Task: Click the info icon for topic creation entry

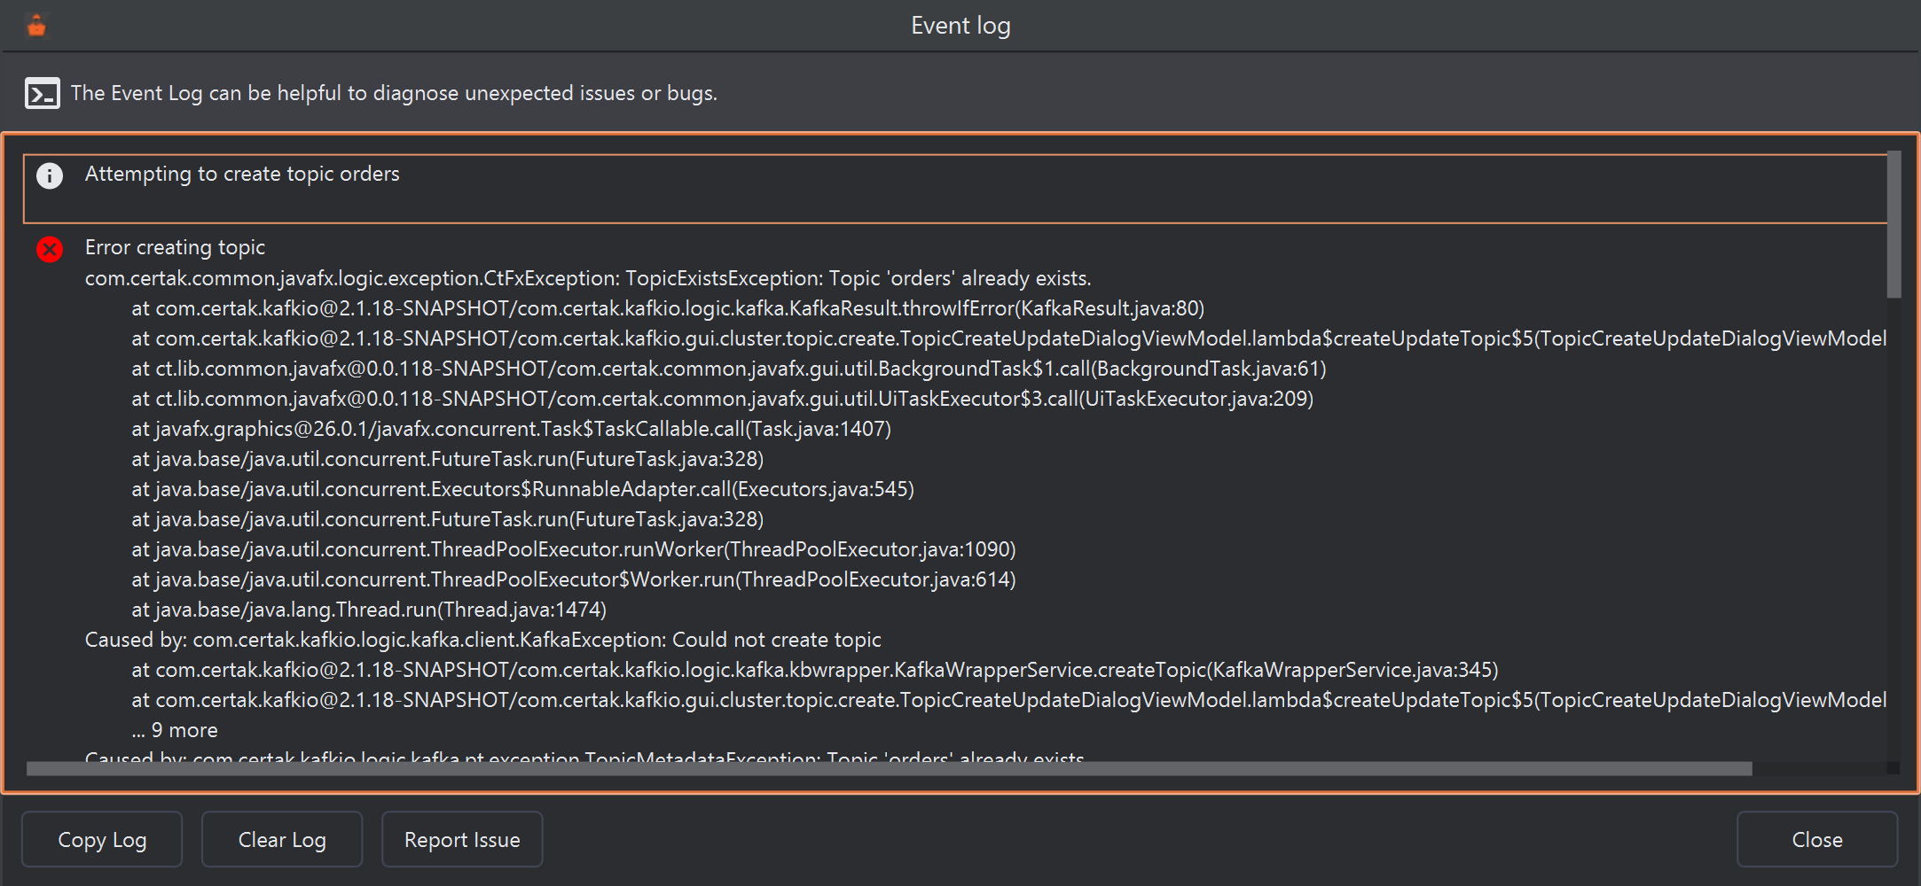Action: pos(50,175)
